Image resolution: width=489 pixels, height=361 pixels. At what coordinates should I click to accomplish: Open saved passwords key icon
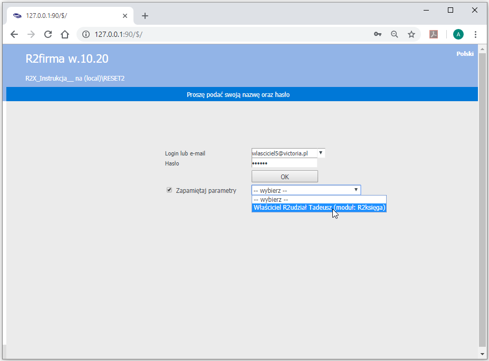coord(378,34)
